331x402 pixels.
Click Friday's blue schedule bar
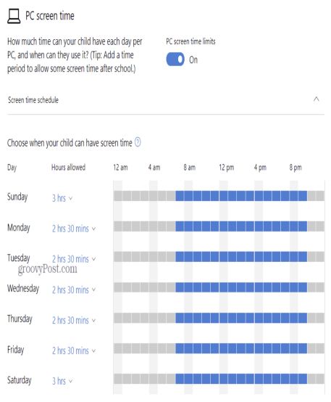pyautogui.click(x=241, y=348)
